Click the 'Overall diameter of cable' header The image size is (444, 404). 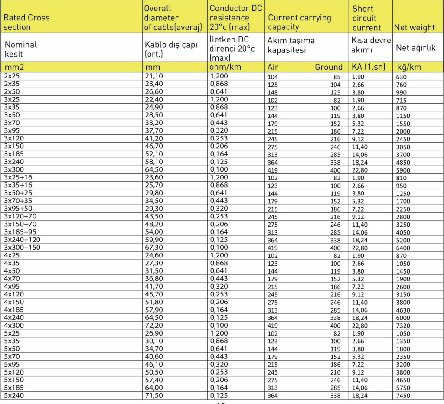(x=173, y=18)
